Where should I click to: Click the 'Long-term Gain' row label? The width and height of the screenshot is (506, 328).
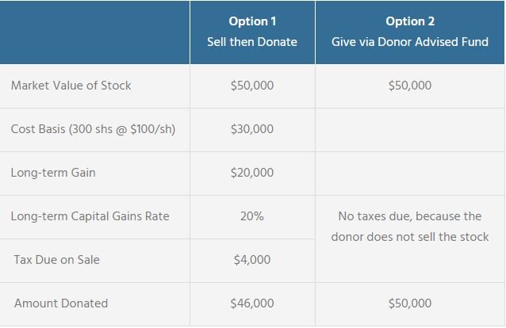click(x=53, y=173)
